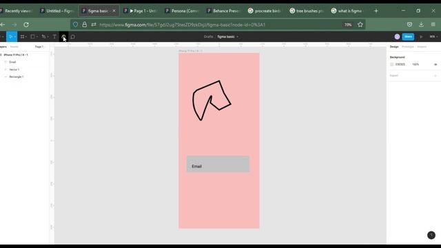Open the Frame tool options arrow
The image size is (441, 248).
[26, 37]
